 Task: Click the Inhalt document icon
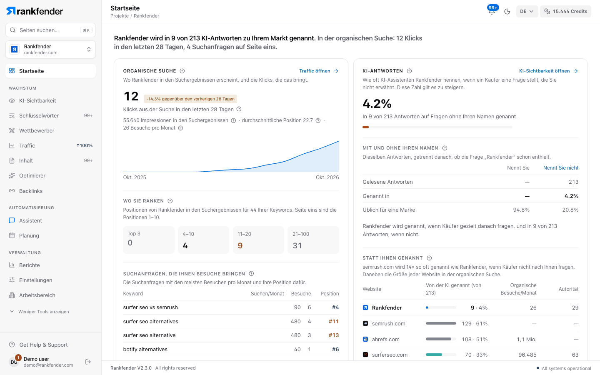12,160
